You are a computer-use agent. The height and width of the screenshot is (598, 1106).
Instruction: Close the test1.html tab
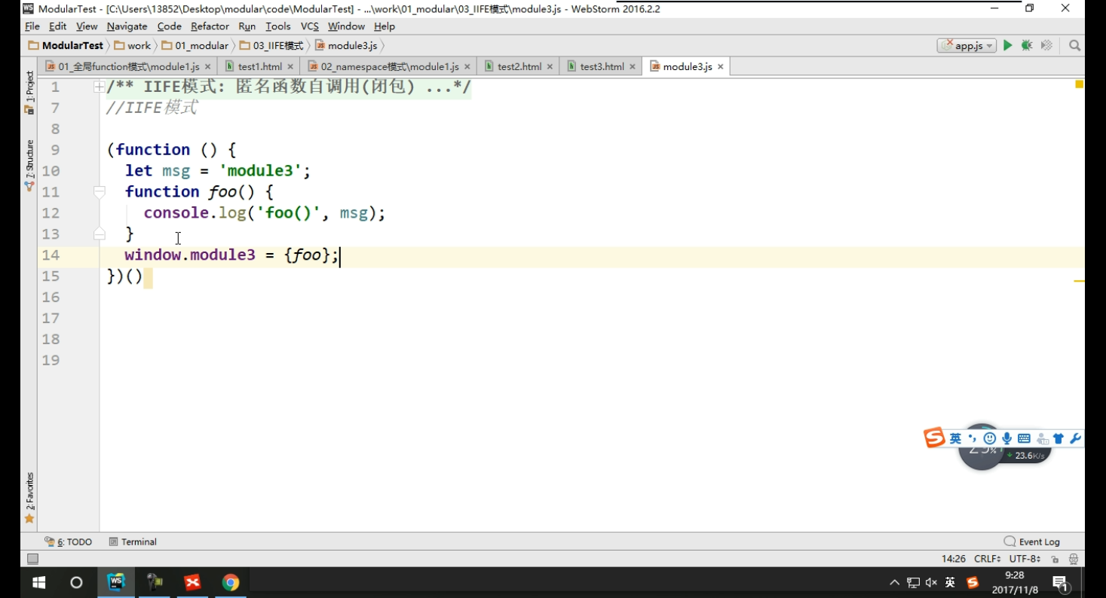pyautogui.click(x=290, y=67)
